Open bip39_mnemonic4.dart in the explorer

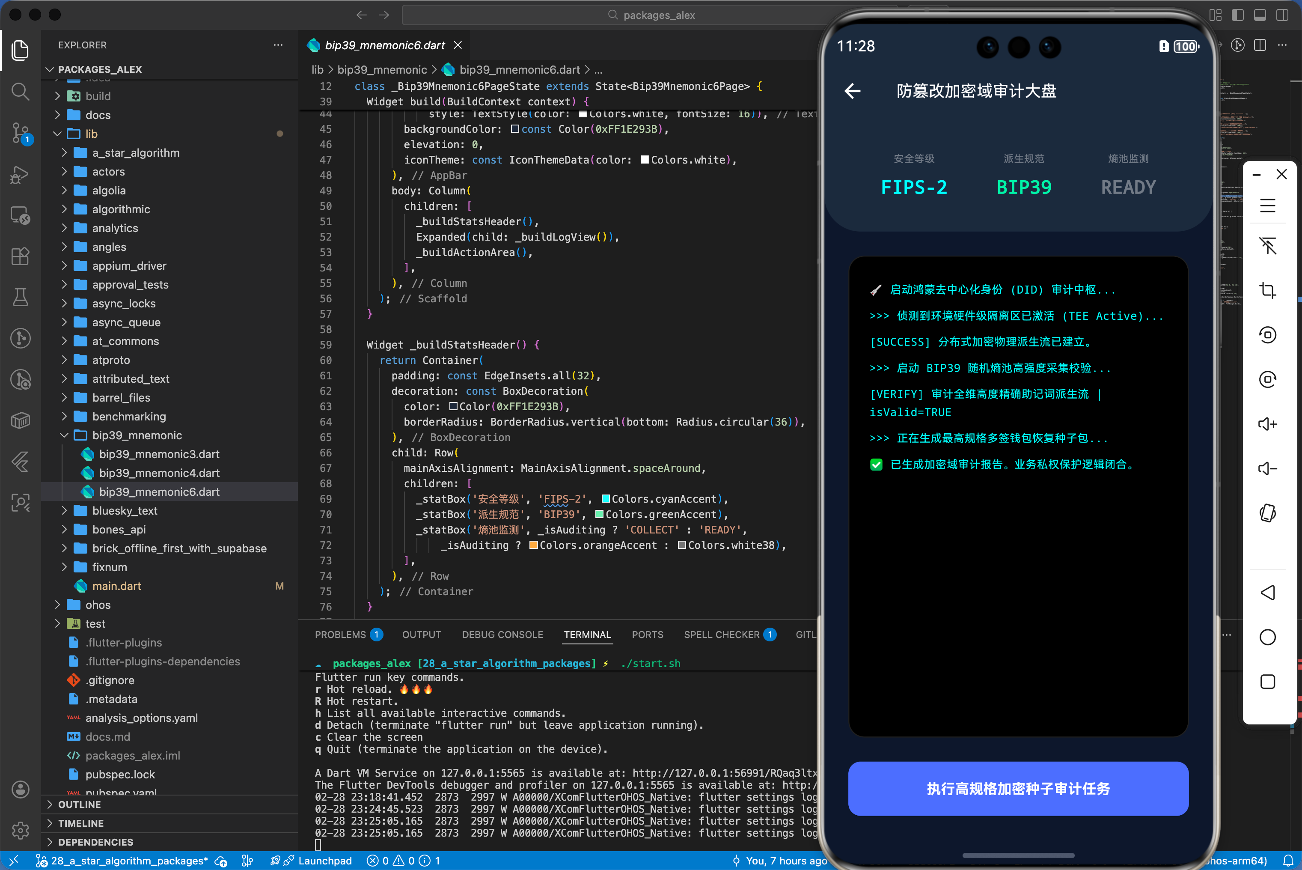[159, 473]
